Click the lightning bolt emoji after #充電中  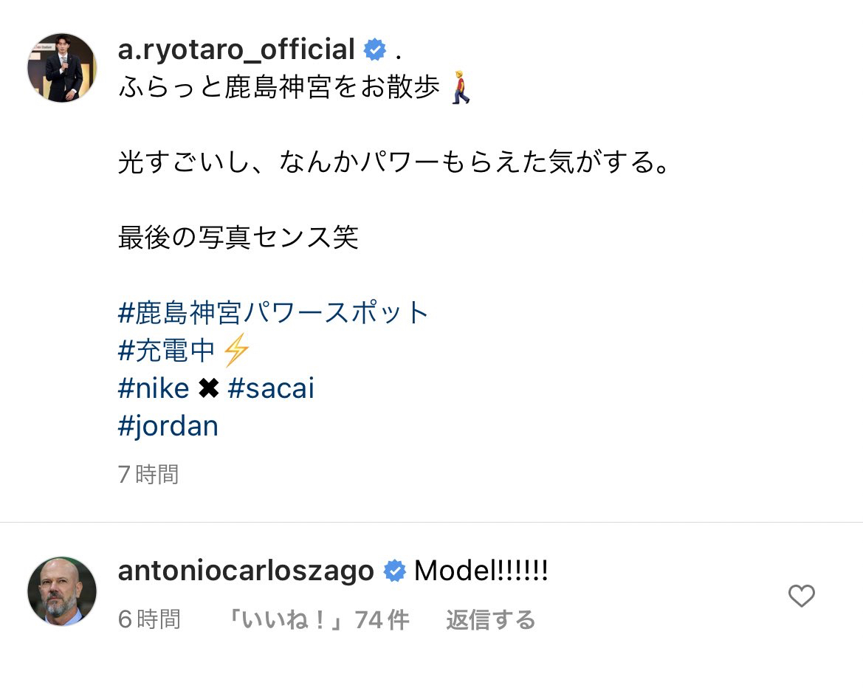[237, 350]
